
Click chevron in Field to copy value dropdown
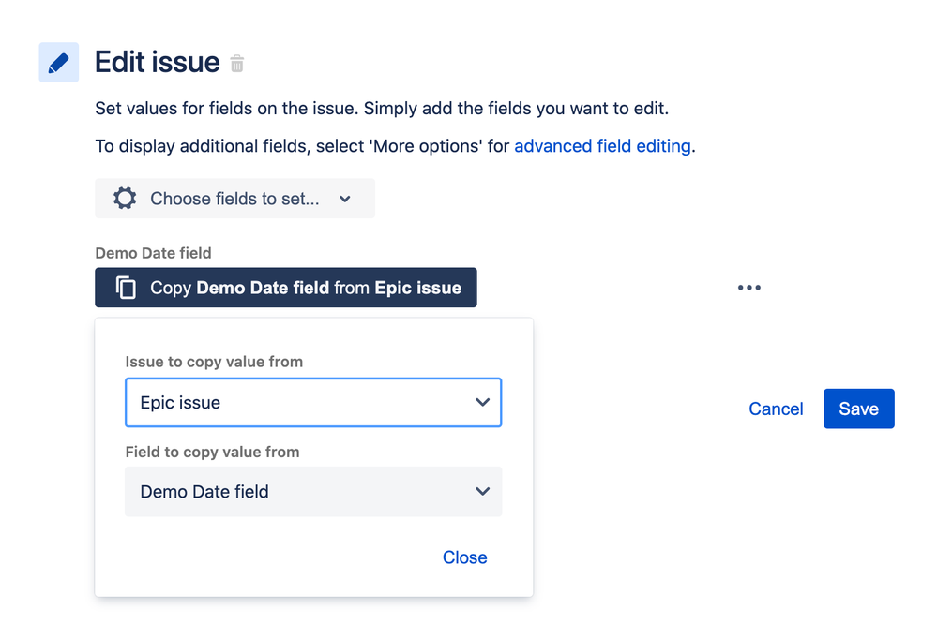(x=483, y=491)
